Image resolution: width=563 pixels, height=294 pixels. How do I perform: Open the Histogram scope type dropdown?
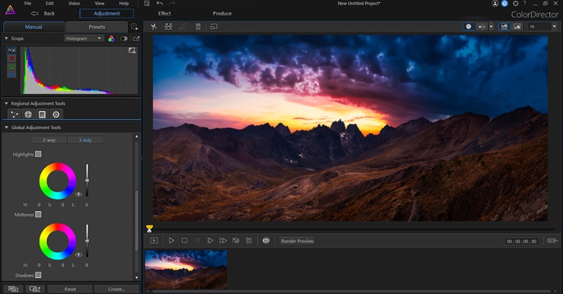[x=84, y=38]
